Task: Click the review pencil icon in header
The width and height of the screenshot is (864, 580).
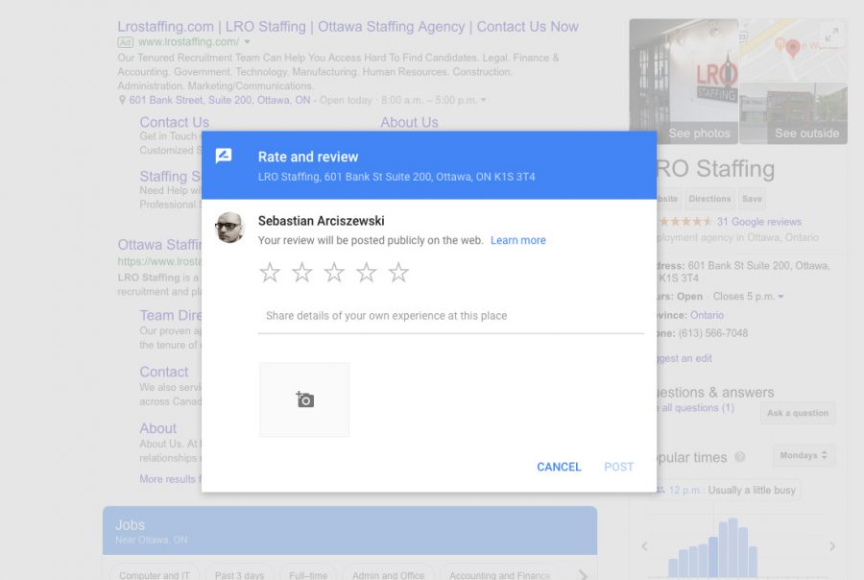Action: (224, 156)
